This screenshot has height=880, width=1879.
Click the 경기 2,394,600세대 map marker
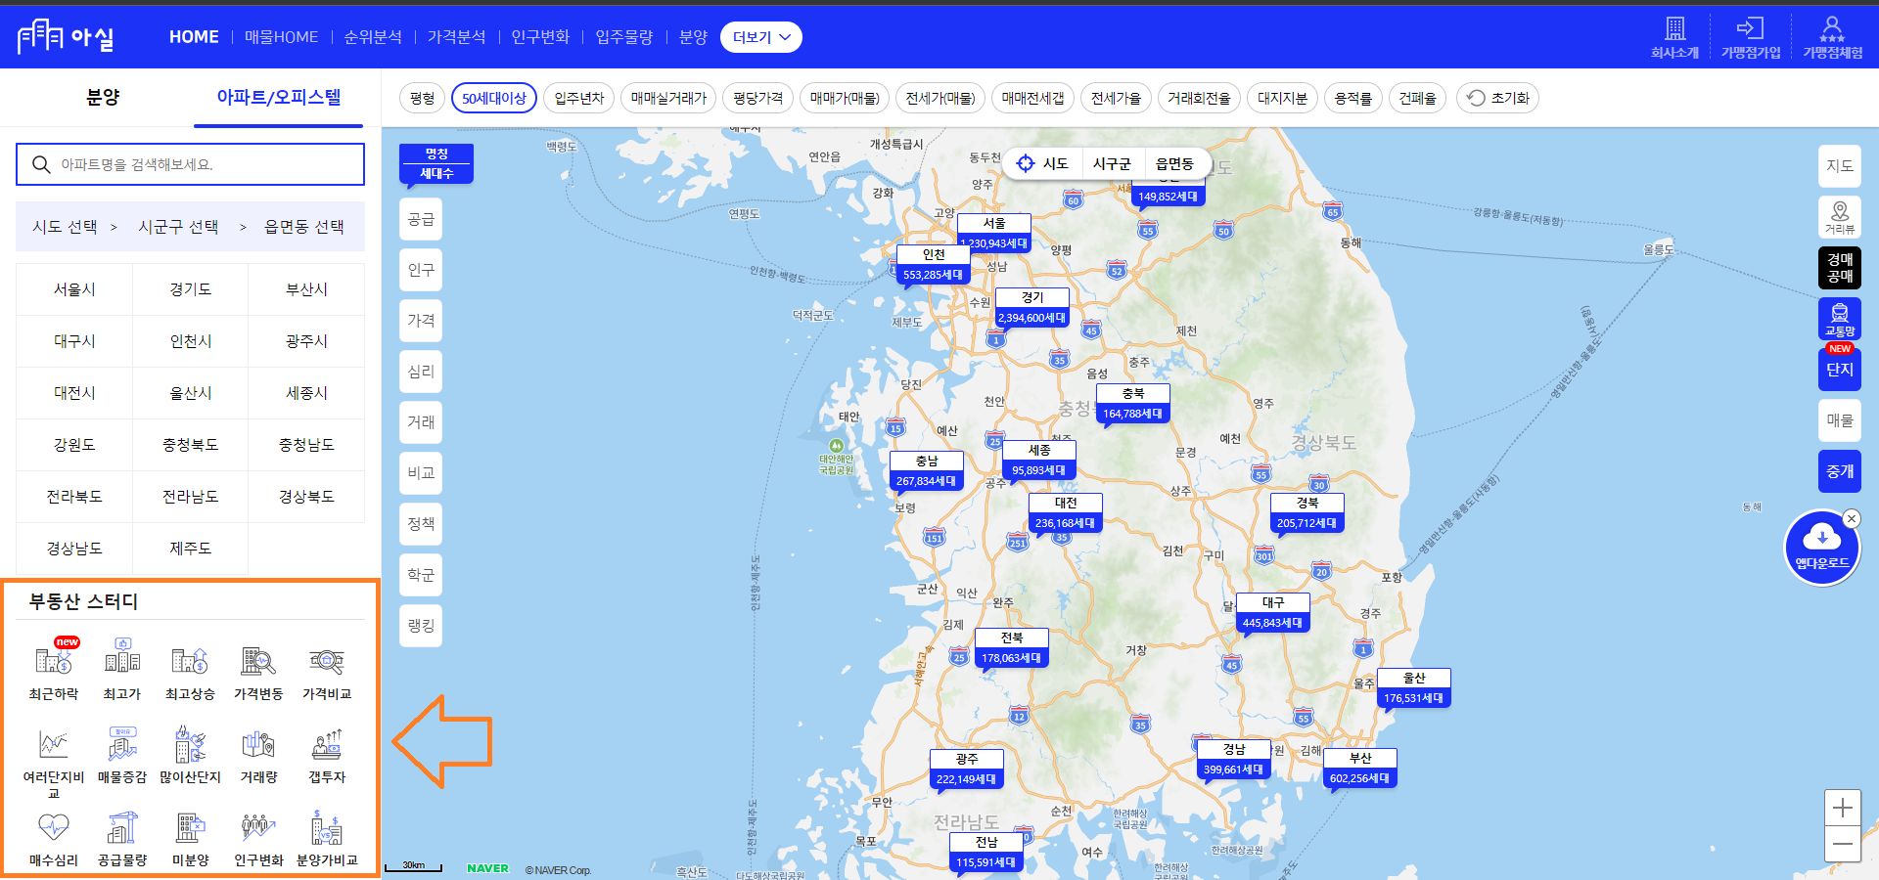tap(1031, 308)
